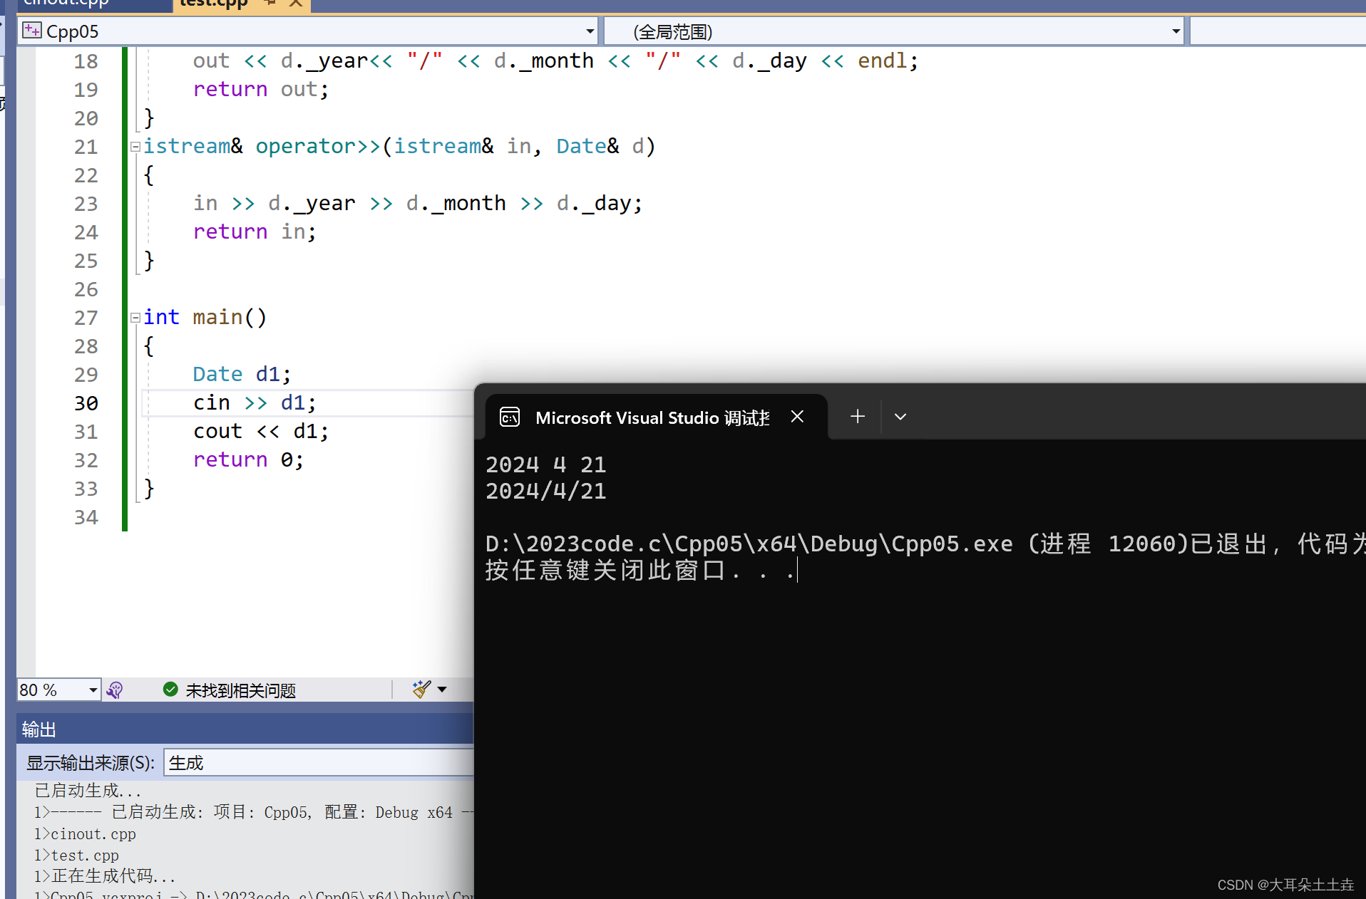This screenshot has width=1366, height=899.
Task: Open the 80 % zoom level dropdown
Action: click(93, 690)
